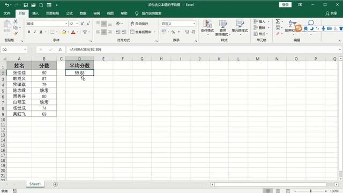Viewport: 343px width, 193px height.
Task: Open the font color dropdown arrow
Action: coord(78,32)
